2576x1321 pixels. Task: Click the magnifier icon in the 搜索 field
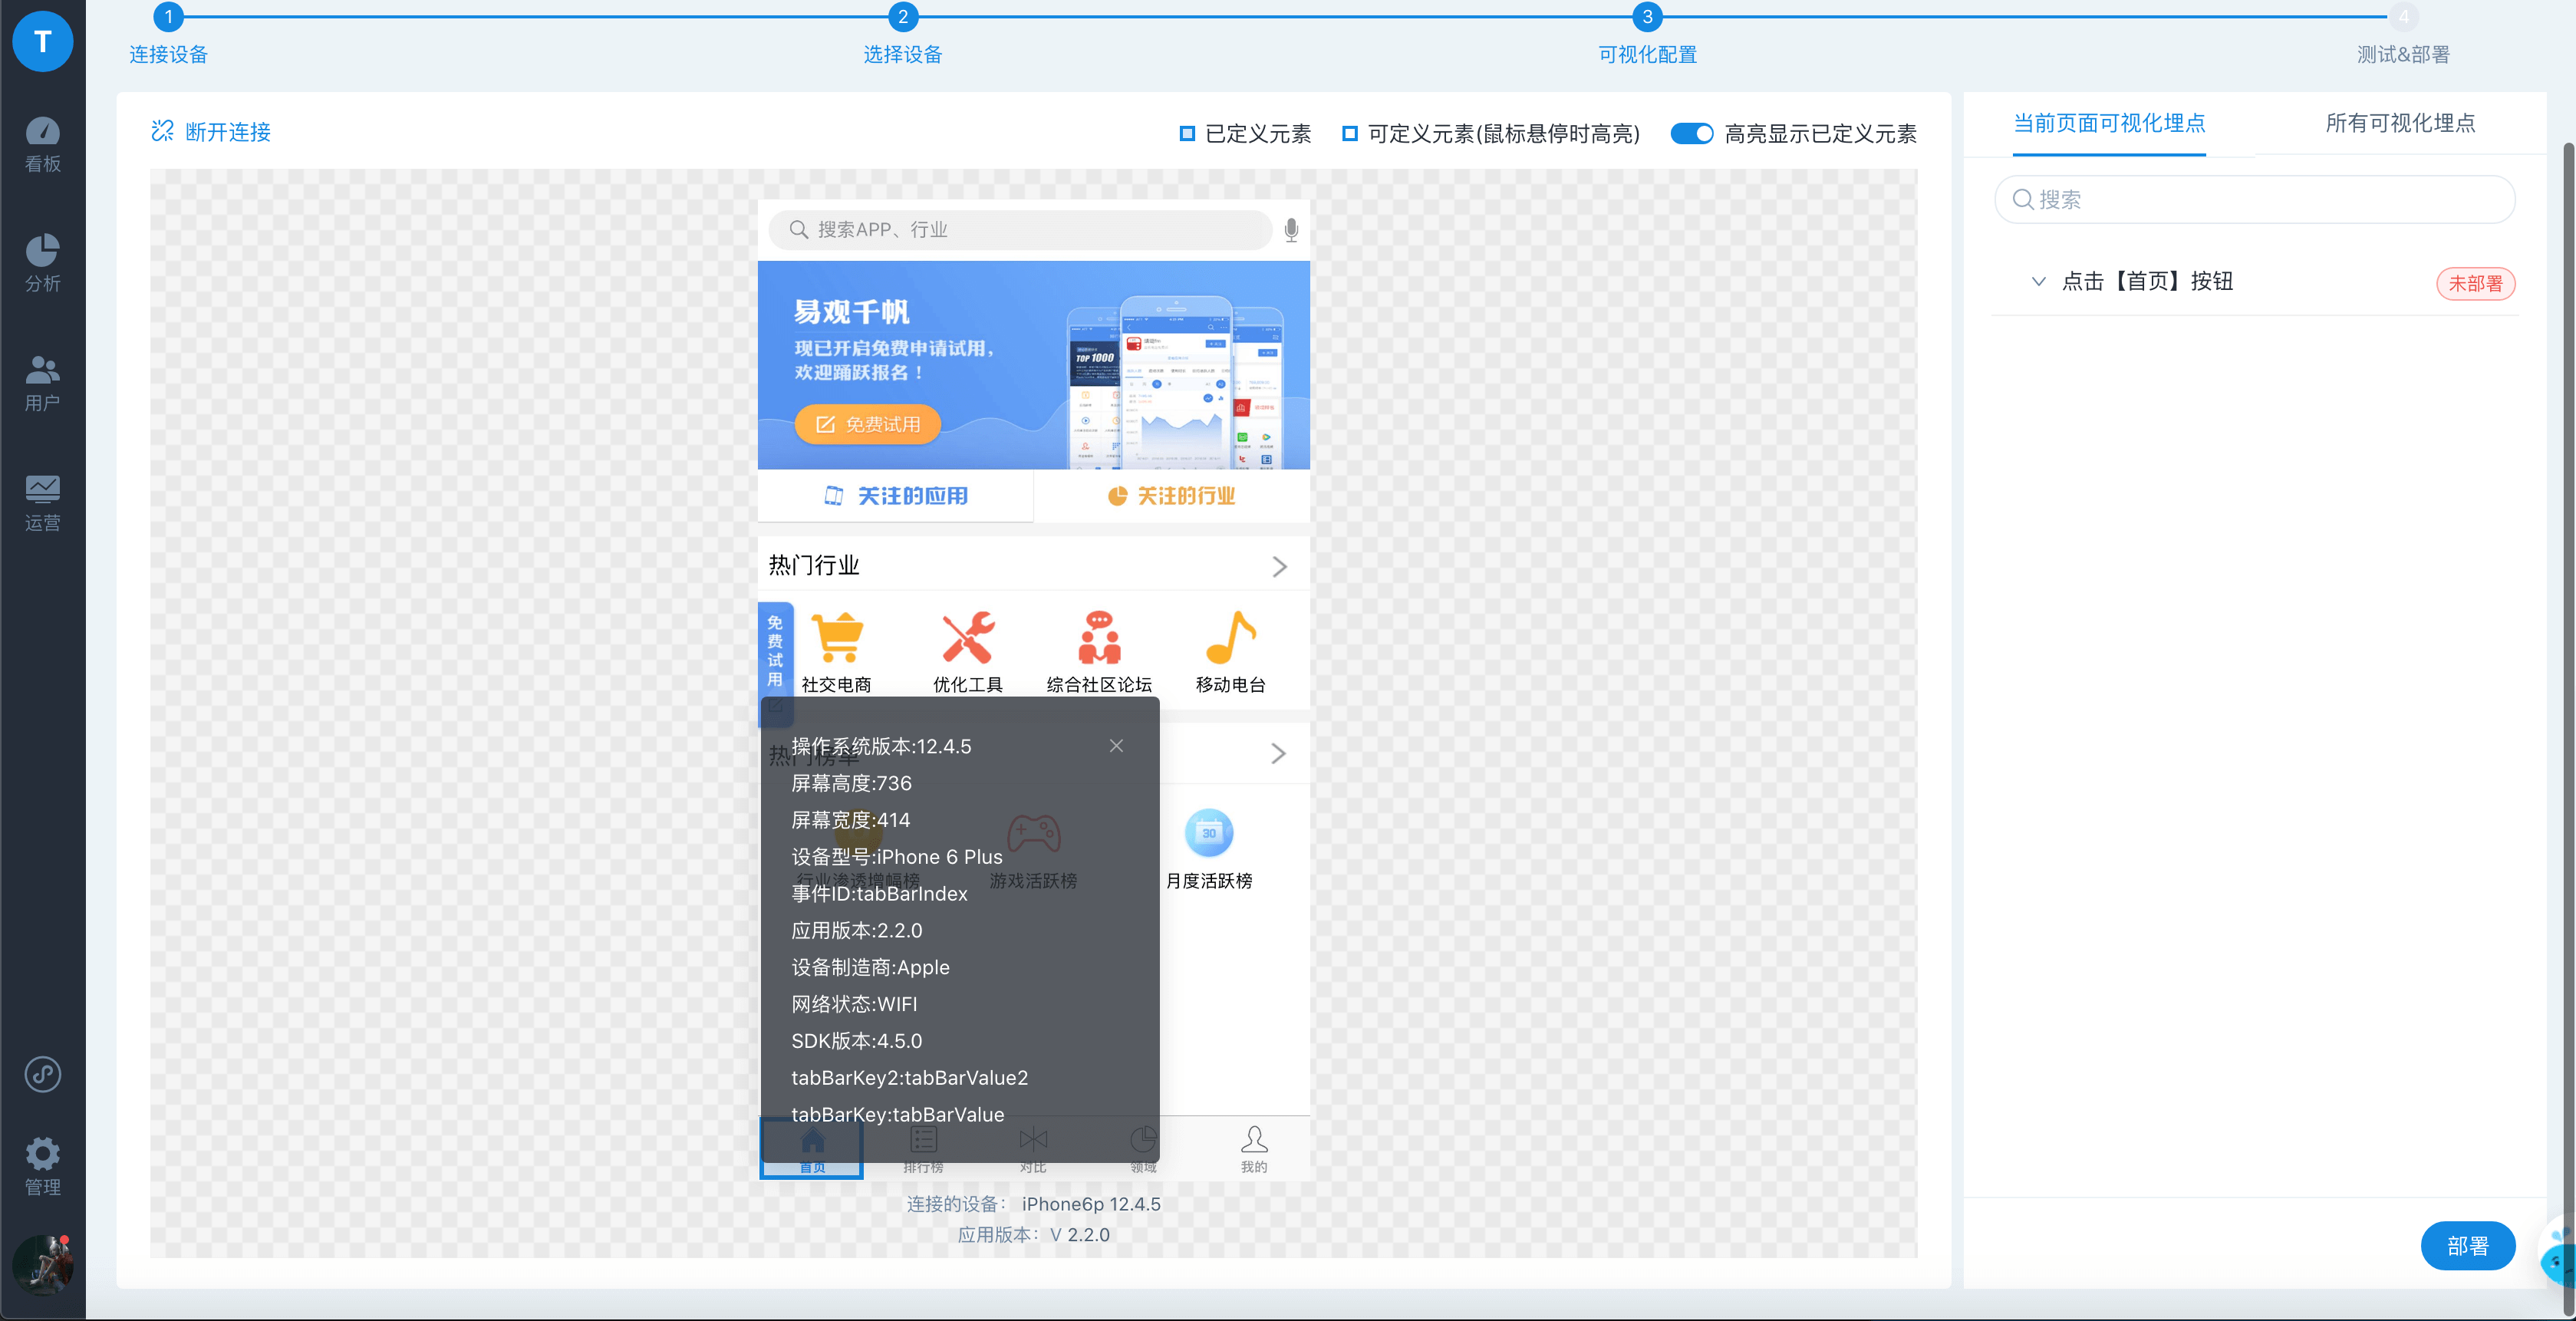(x=2022, y=199)
